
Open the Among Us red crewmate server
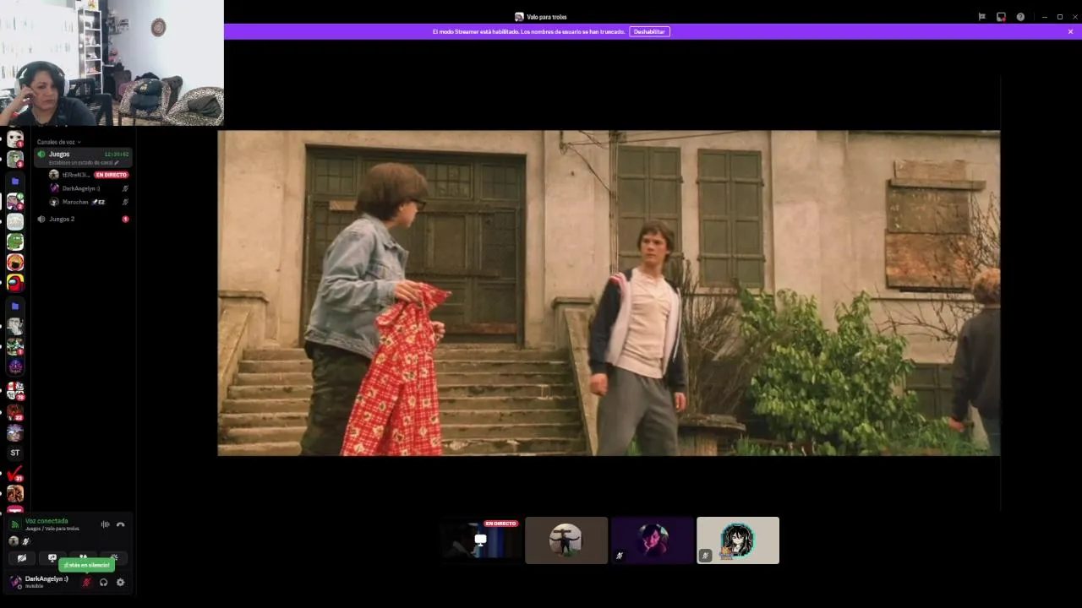pyautogui.click(x=15, y=283)
